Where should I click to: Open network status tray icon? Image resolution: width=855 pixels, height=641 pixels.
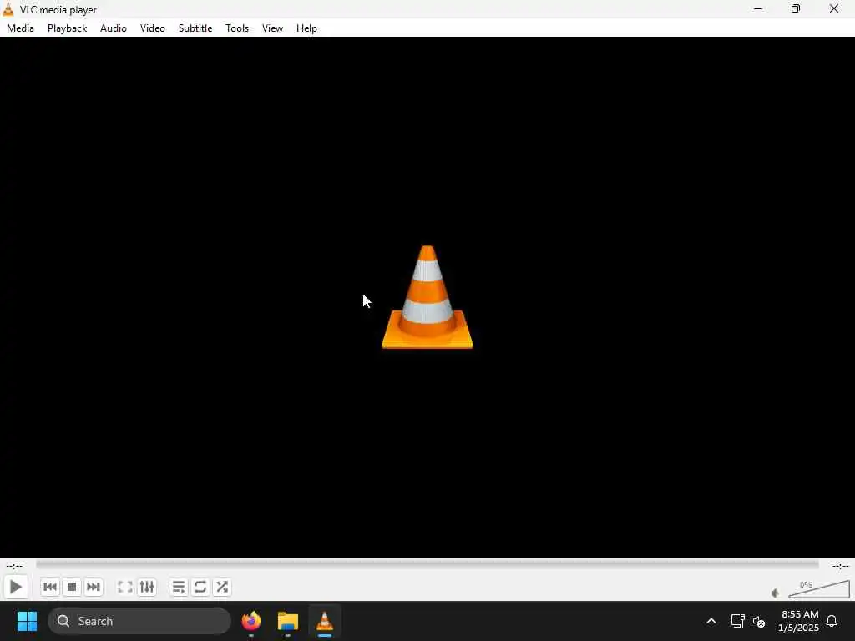point(737,621)
